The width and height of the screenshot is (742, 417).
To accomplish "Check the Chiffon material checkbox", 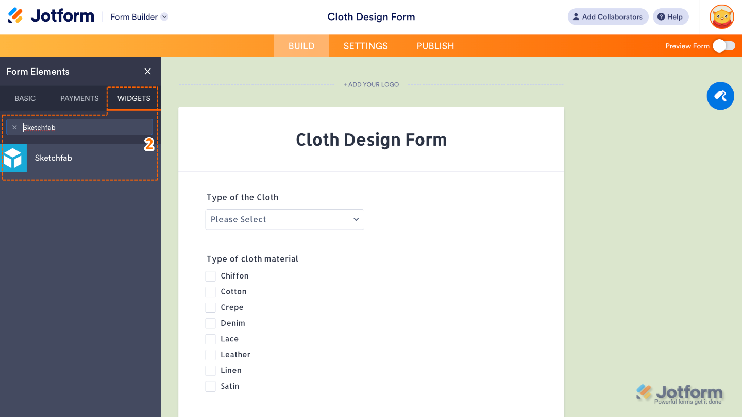I will [210, 276].
